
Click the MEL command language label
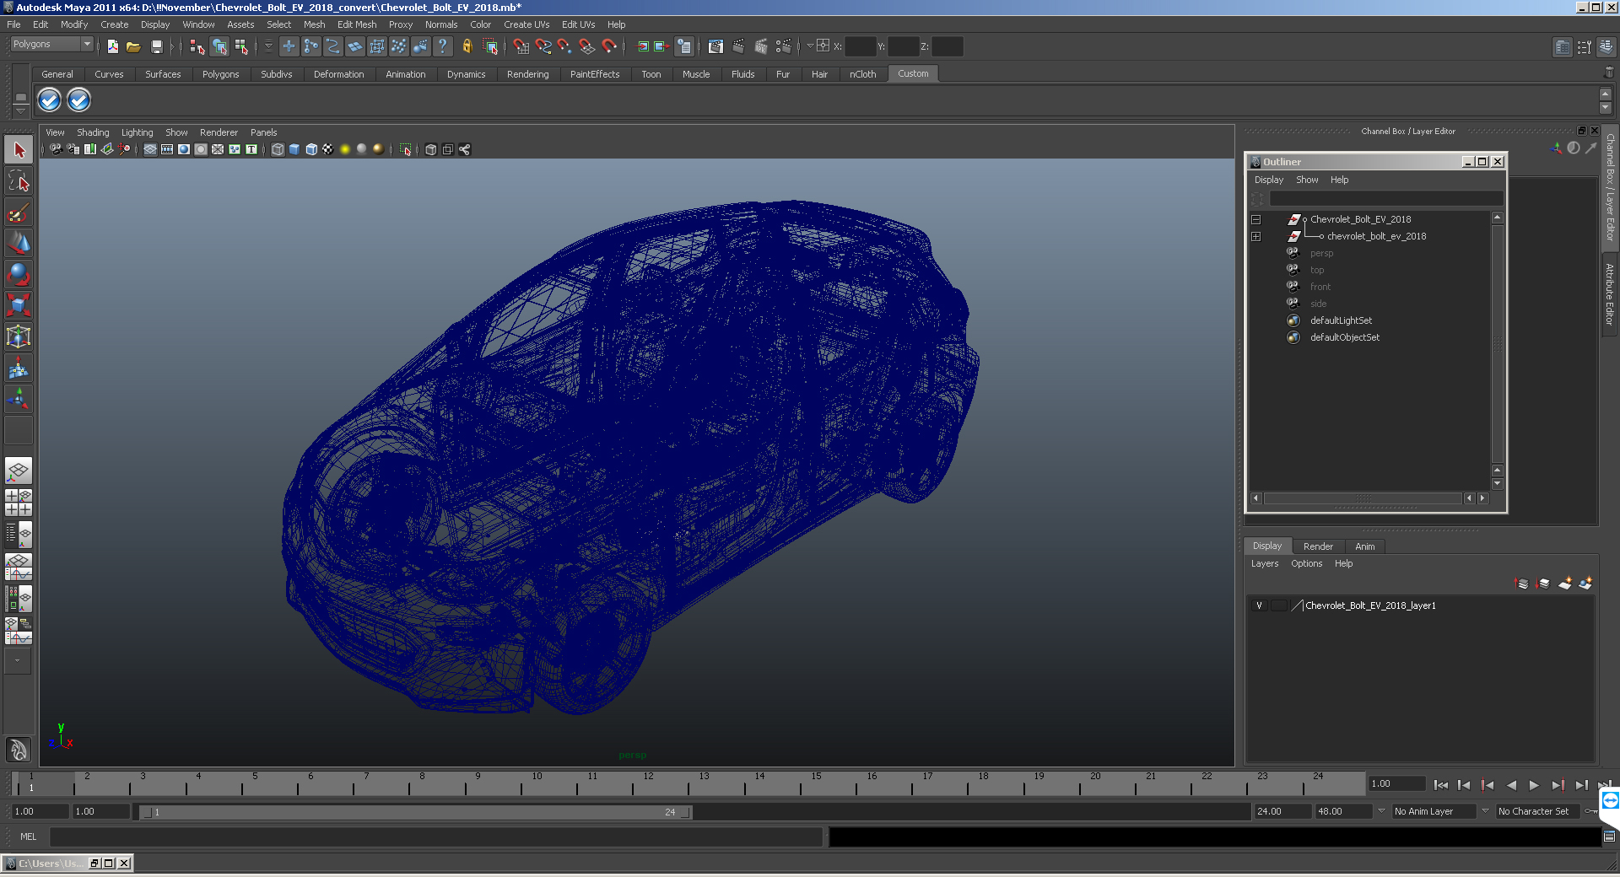(x=29, y=837)
